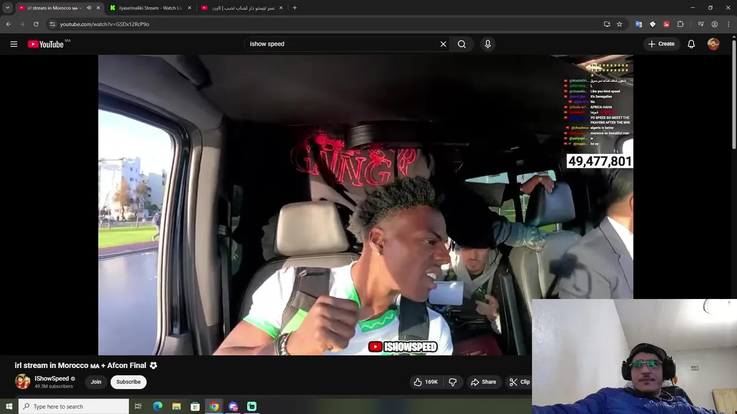Open File Explorer from the taskbar
This screenshot has width=737, height=414.
(x=177, y=407)
